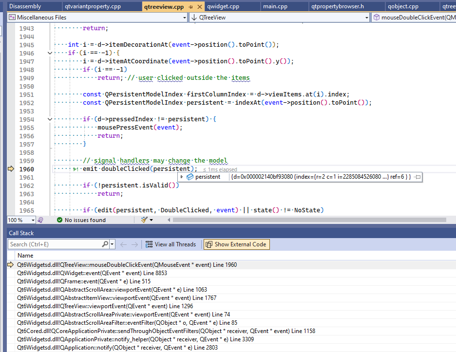Open the mouseDoubleClickEvent member dropdown
This screenshot has height=352, width=456.
pyautogui.click(x=414, y=18)
